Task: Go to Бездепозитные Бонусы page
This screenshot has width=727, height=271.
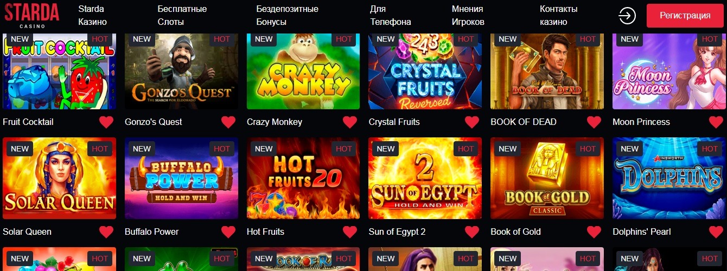Action: [288, 16]
